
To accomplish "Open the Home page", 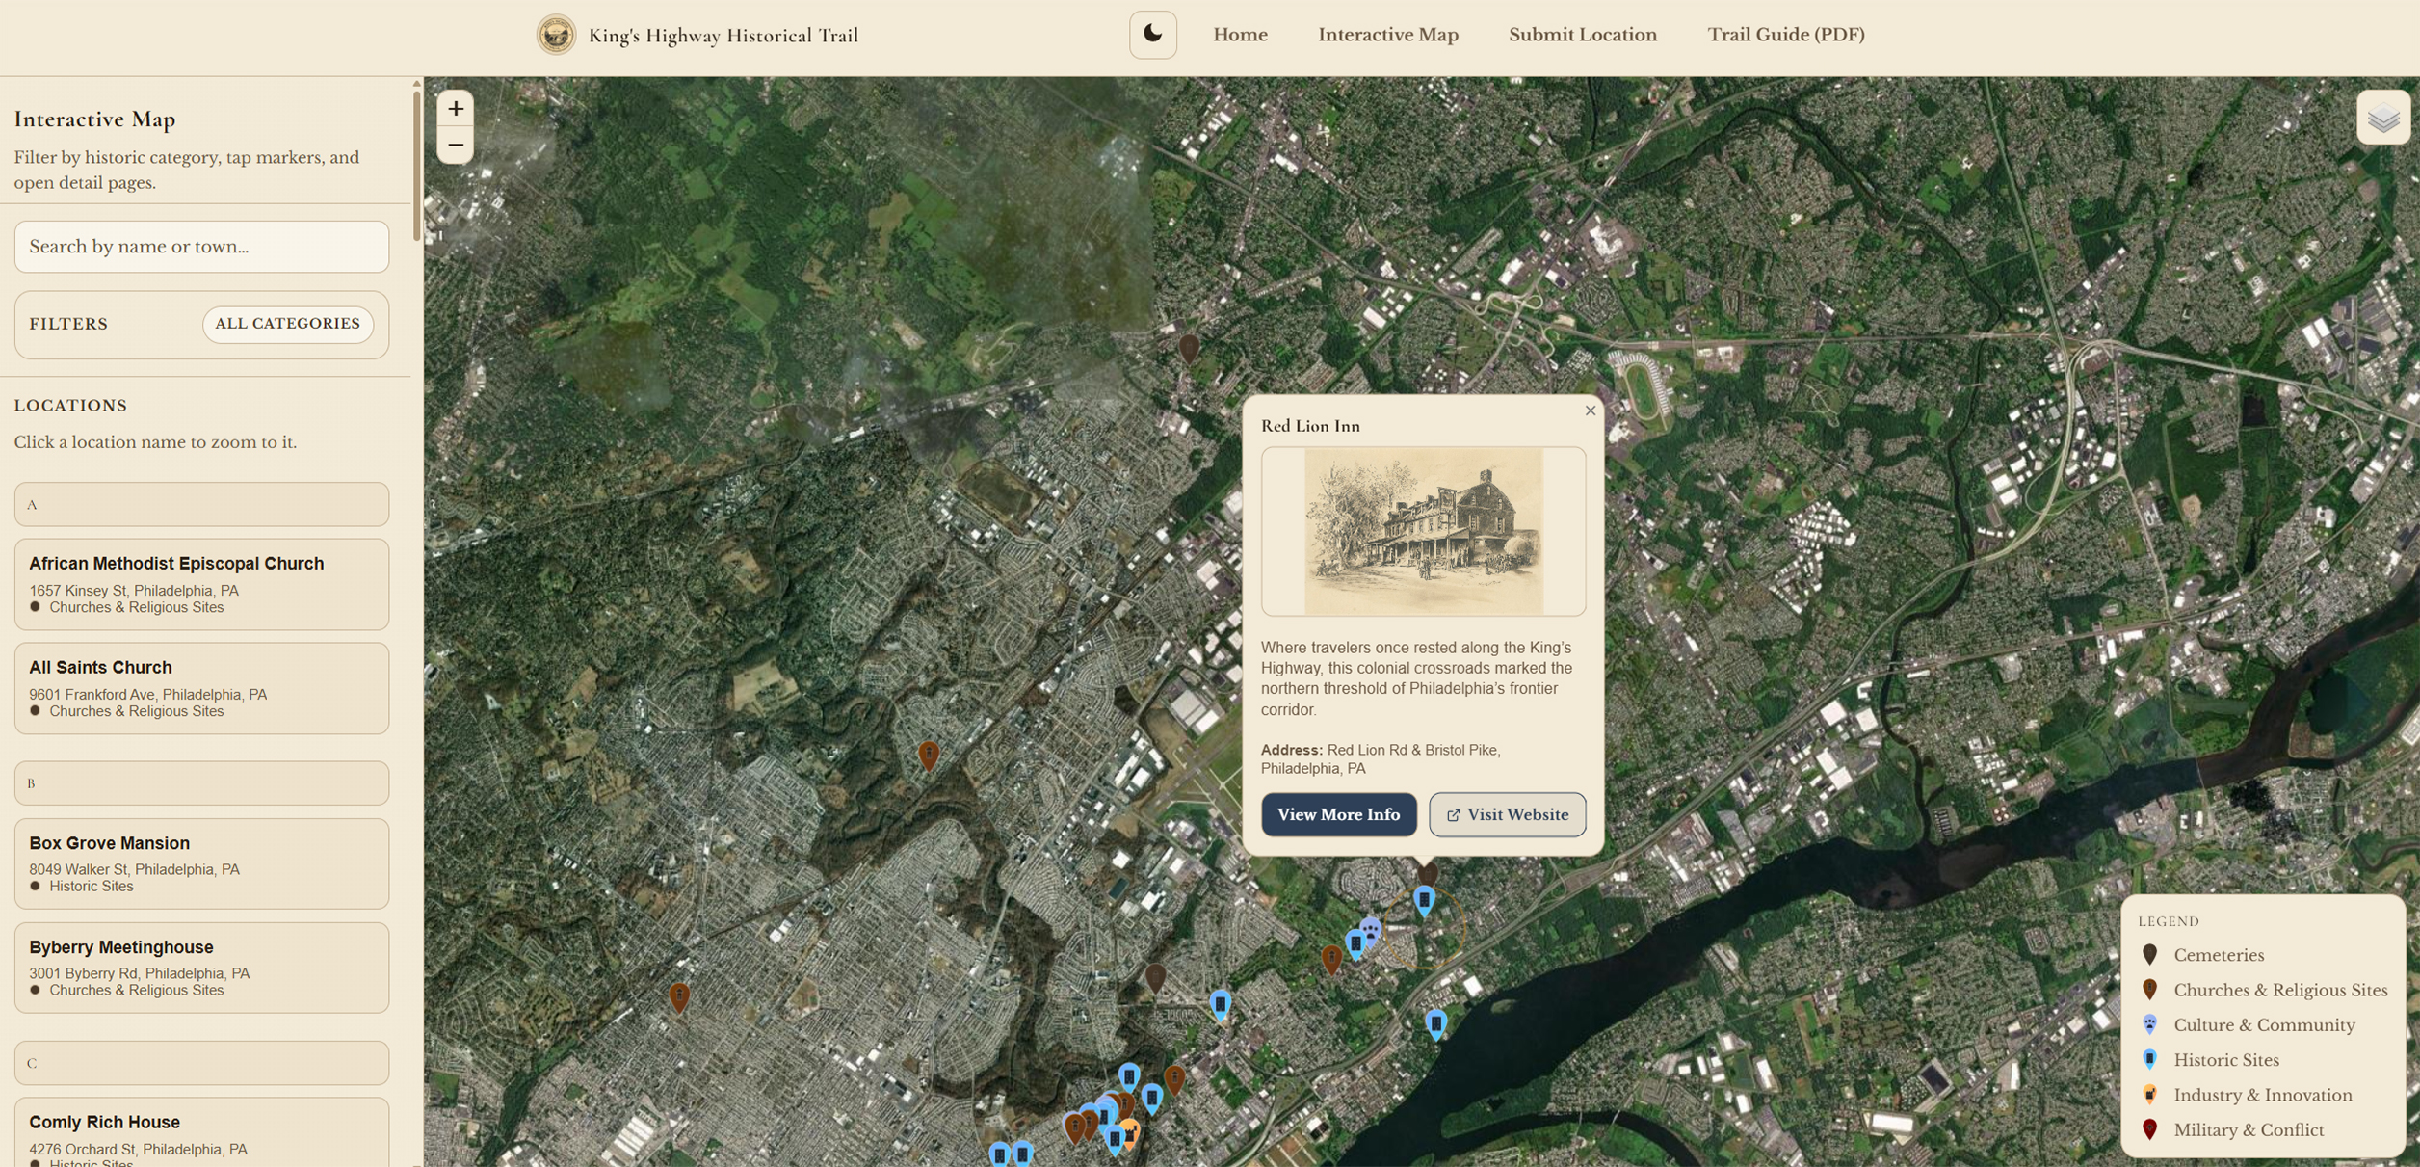I will [1240, 35].
